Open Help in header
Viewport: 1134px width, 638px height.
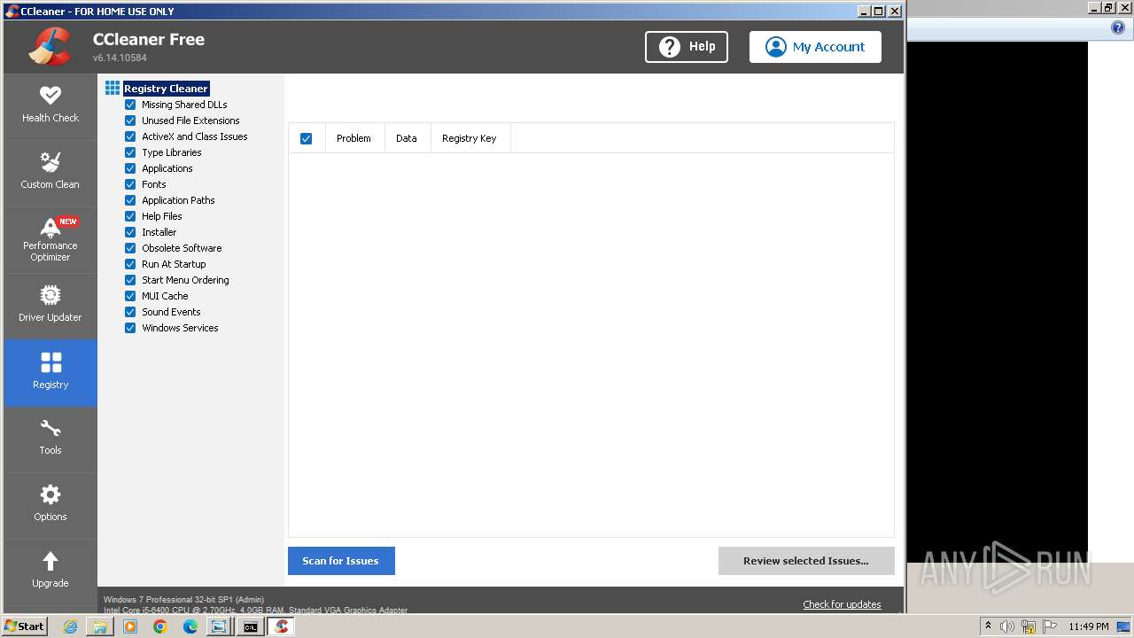pos(687,47)
